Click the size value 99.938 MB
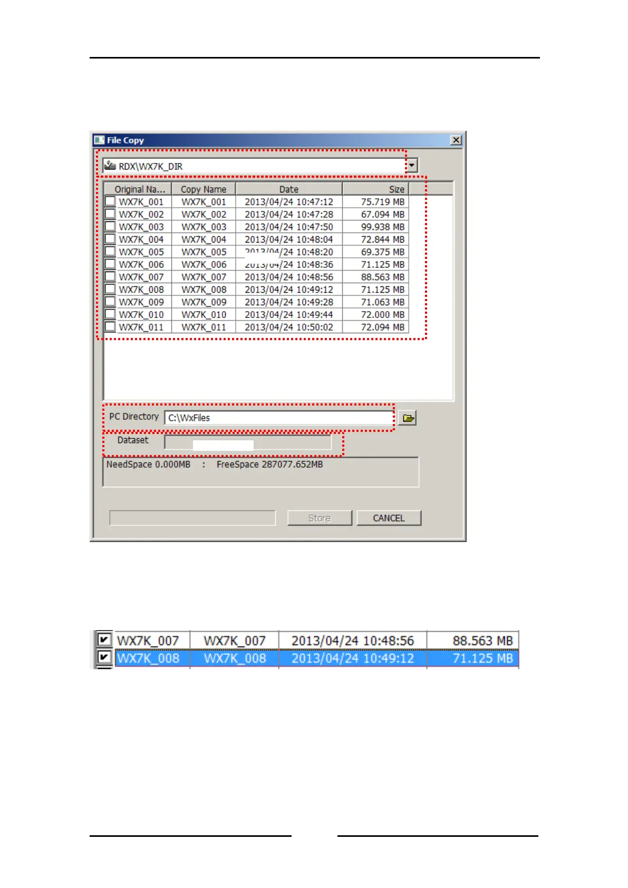 tap(383, 227)
